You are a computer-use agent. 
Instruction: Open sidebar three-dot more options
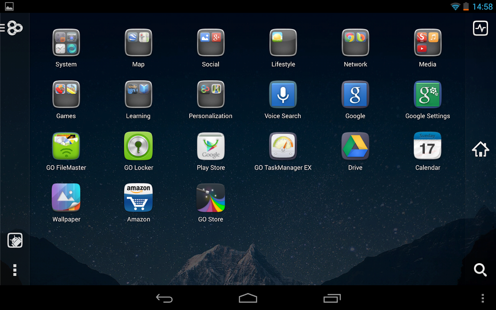[x=15, y=270]
